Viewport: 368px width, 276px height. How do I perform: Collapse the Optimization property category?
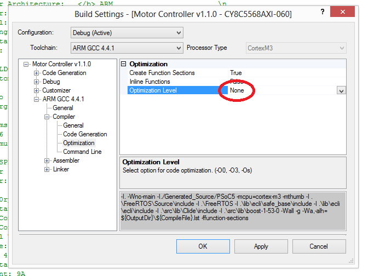tap(124, 64)
